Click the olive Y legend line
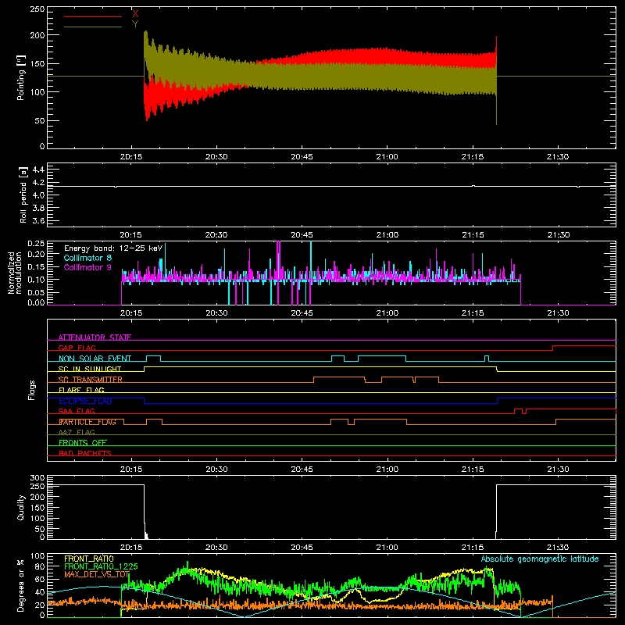The width and height of the screenshot is (625, 625). coord(92,27)
